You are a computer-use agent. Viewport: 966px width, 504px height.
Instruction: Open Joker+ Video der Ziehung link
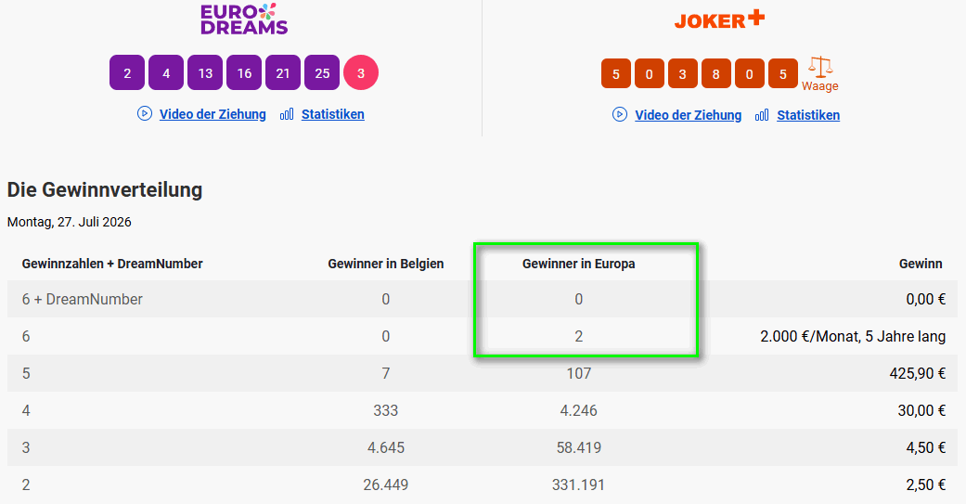pyautogui.click(x=689, y=114)
